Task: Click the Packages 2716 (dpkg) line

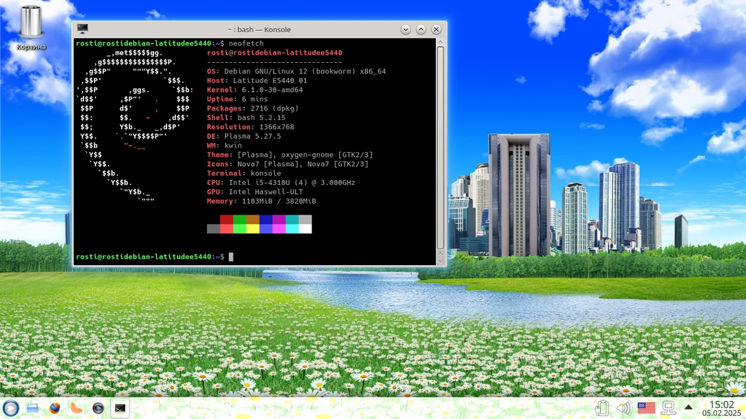Action: pyautogui.click(x=253, y=108)
